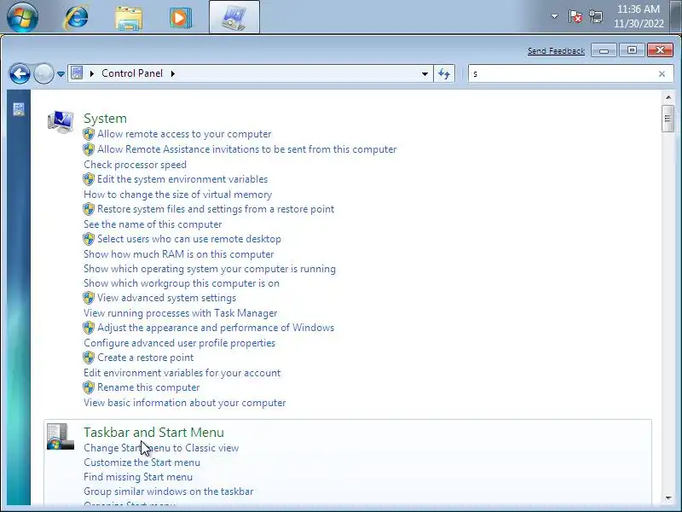Open Create a restore point
The image size is (682, 512).
pos(145,358)
